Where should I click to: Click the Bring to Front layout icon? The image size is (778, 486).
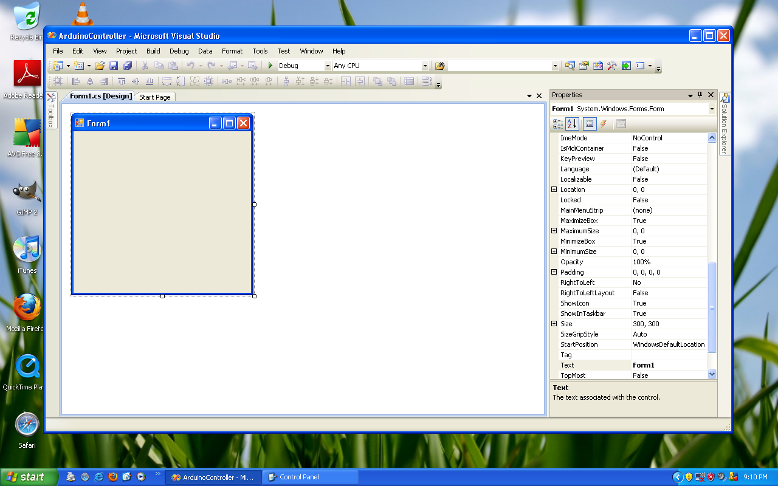377,81
